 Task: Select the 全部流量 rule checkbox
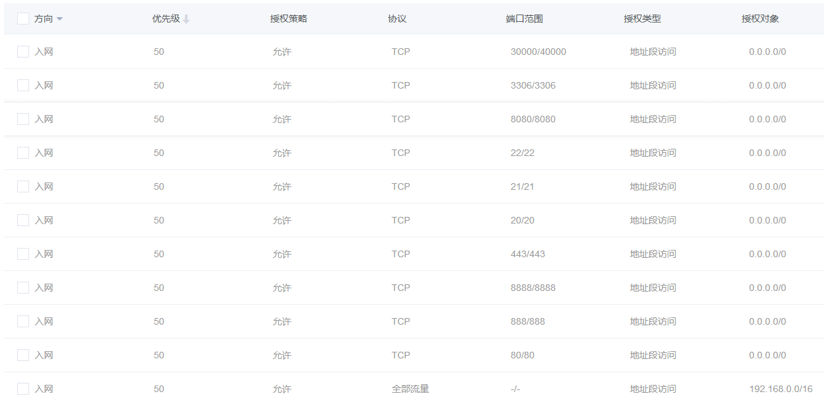pos(23,389)
